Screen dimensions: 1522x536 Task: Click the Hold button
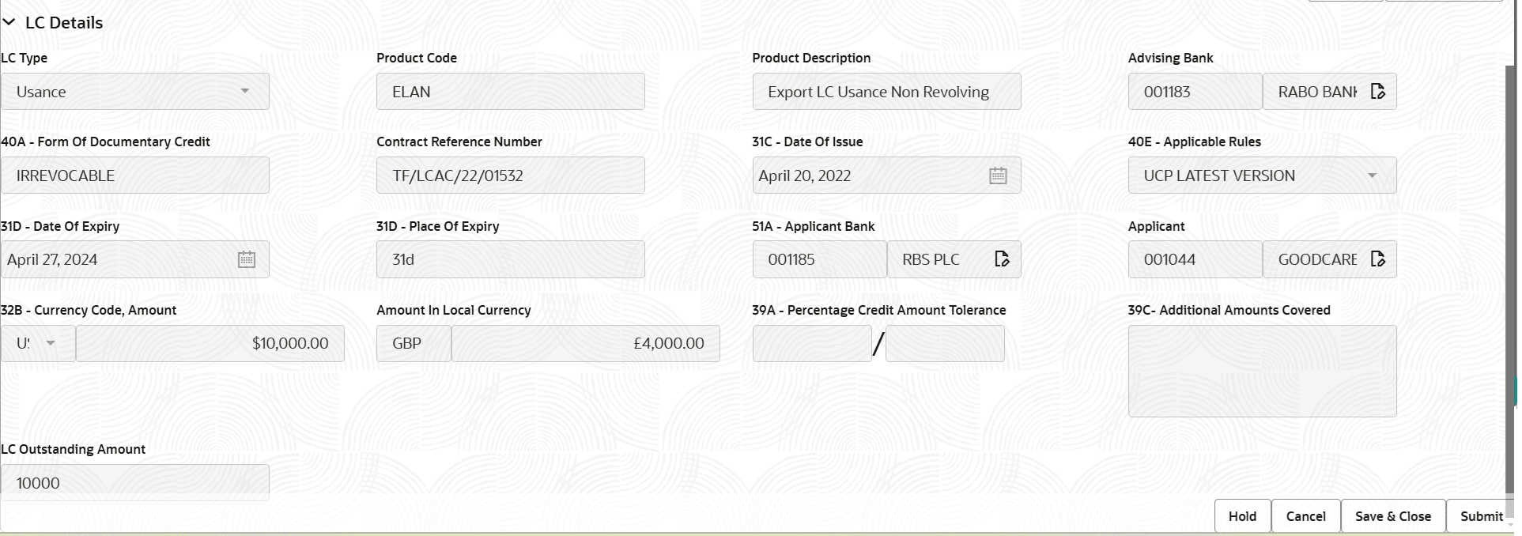(x=1242, y=516)
